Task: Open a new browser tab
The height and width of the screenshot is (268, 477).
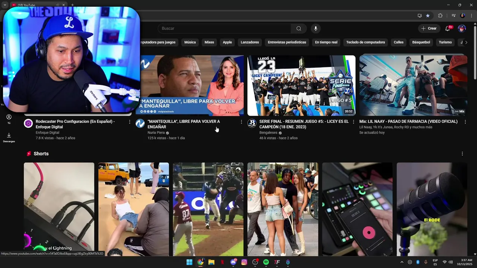Action: [72, 5]
